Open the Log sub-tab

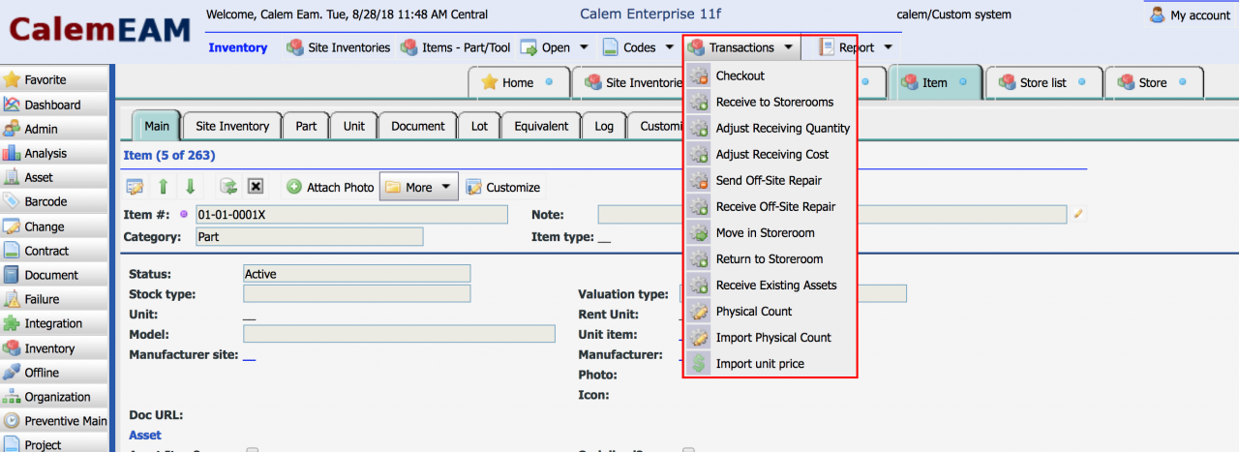pyautogui.click(x=604, y=126)
